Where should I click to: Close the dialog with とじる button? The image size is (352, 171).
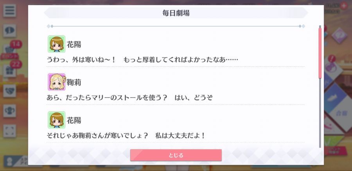(176, 155)
